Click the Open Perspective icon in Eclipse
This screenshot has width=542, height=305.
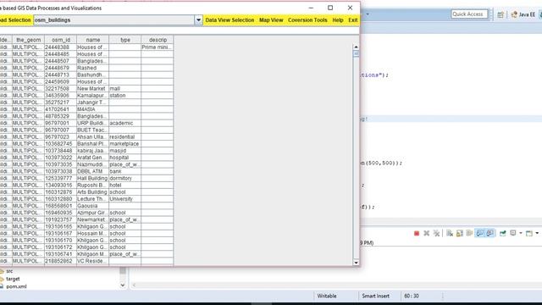(x=501, y=14)
